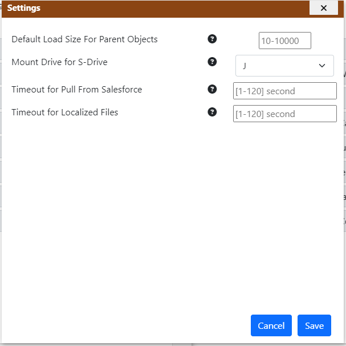Click the Settings title in header bar
The width and height of the screenshot is (346, 346).
[x=23, y=8]
